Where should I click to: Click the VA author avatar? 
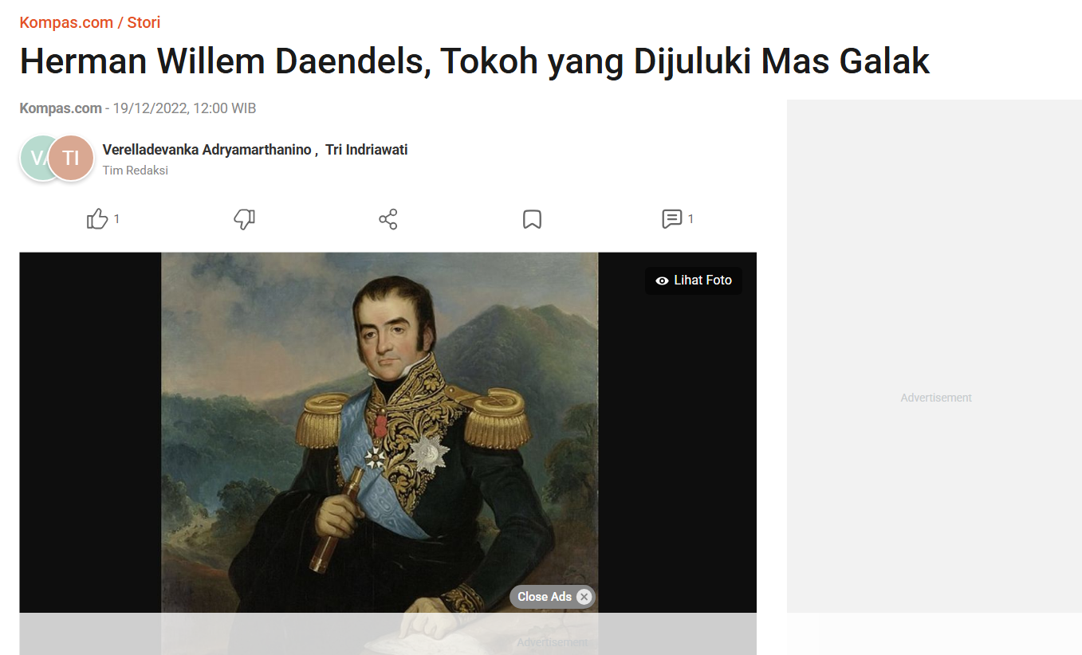pos(35,158)
